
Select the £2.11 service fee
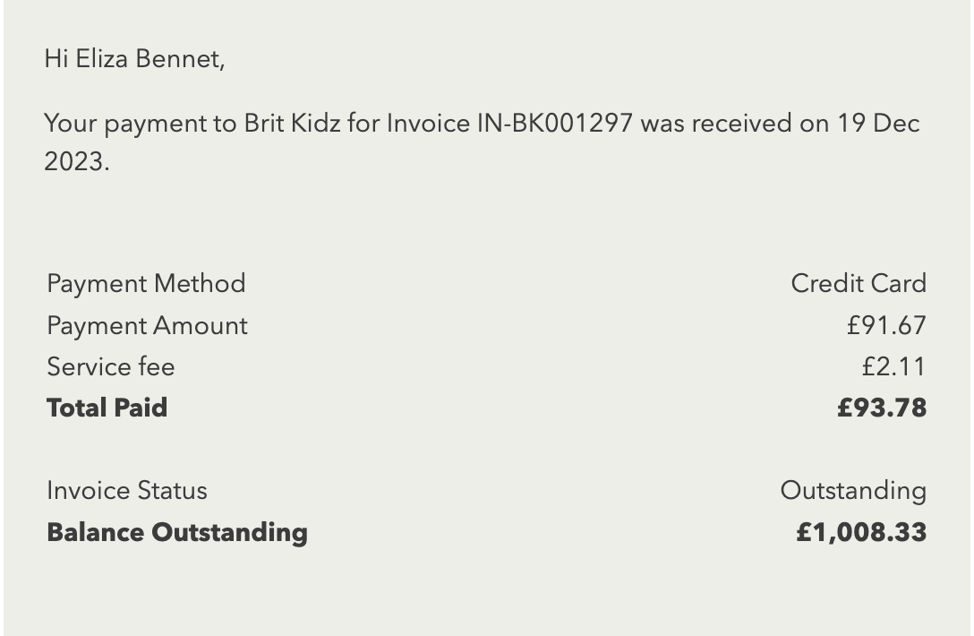click(893, 366)
